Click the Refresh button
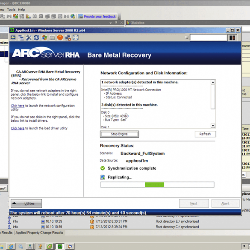The width and height of the screenshot is (250, 250). click(205, 134)
